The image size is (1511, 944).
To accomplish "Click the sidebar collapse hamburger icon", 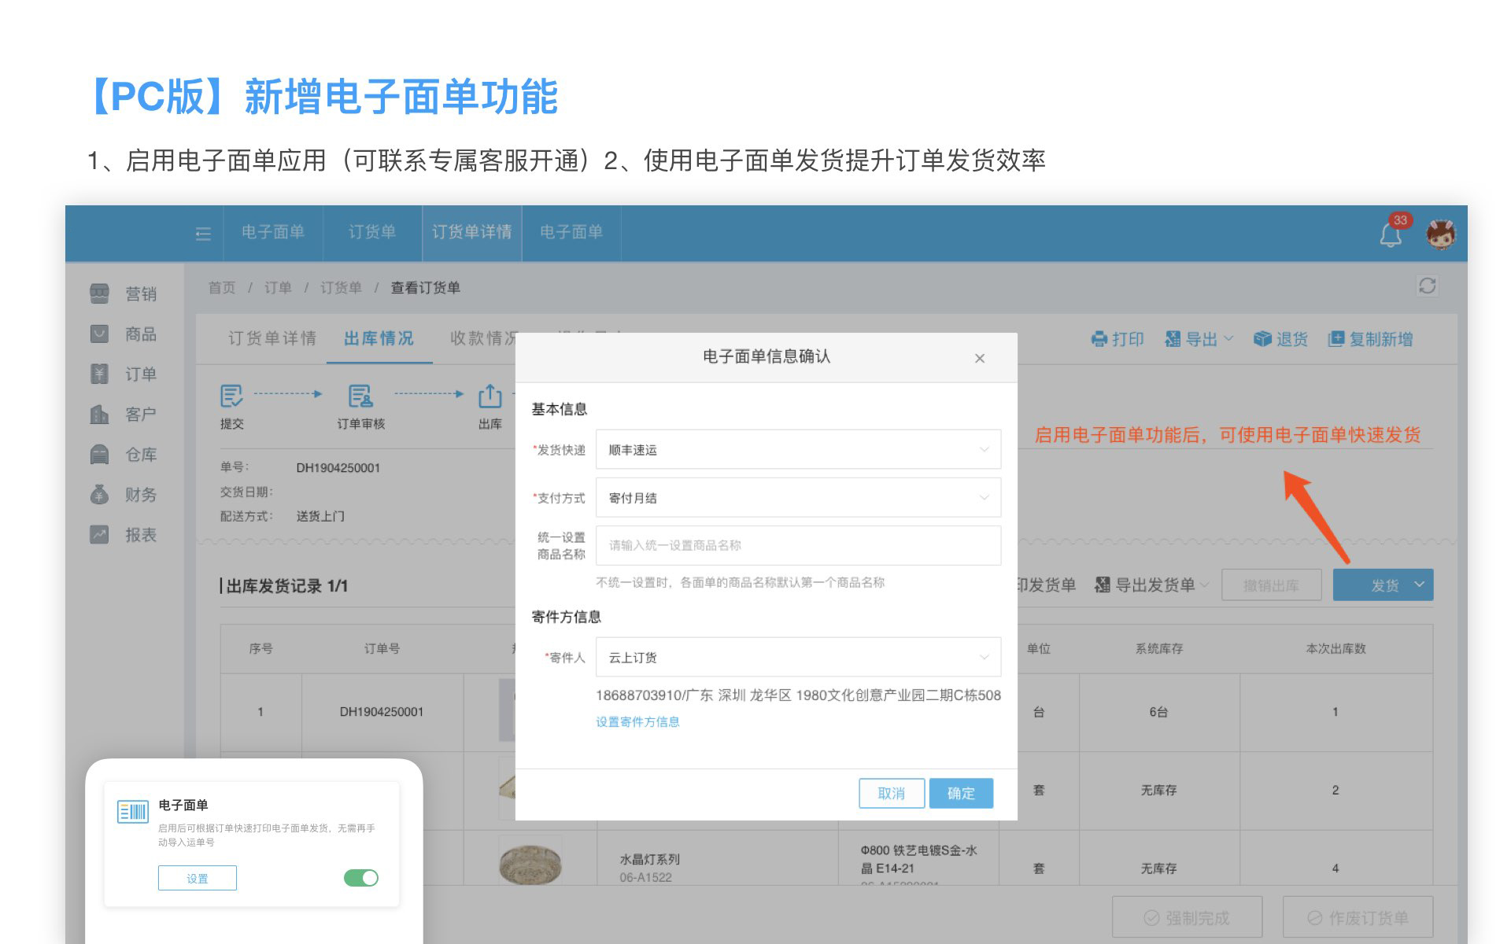I will [x=203, y=234].
